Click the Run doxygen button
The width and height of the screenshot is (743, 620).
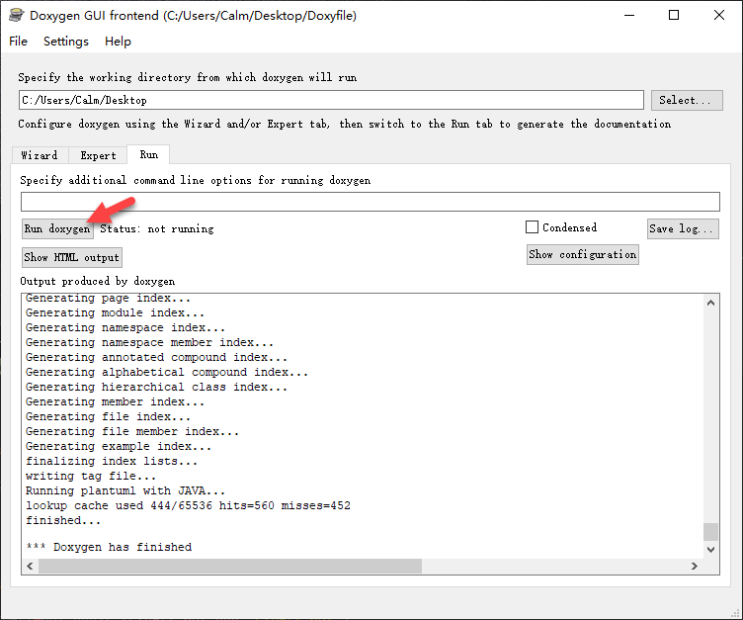point(57,228)
